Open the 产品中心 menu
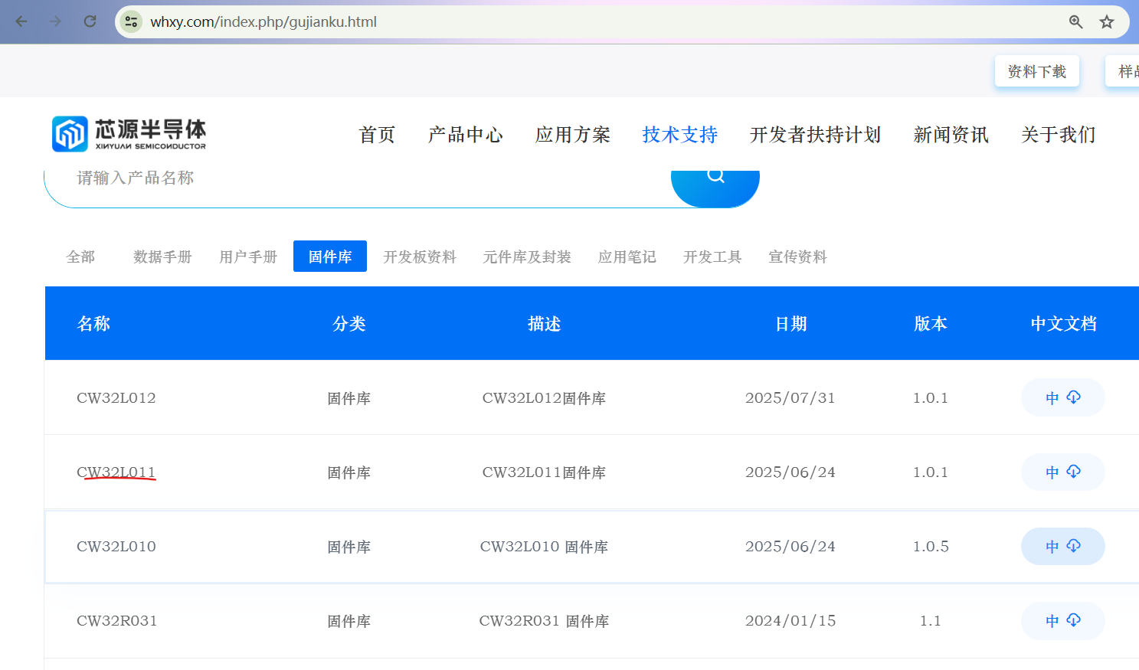The height and width of the screenshot is (670, 1139). coord(466,135)
